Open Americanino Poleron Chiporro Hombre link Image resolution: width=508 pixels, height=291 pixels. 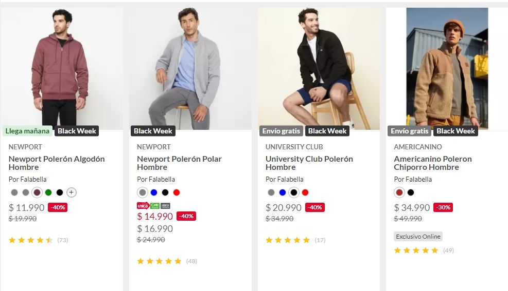(x=433, y=163)
